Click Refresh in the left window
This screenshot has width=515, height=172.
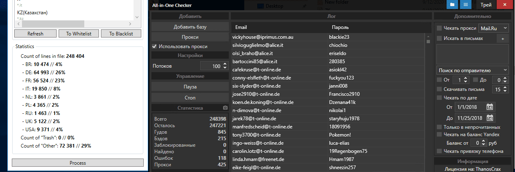pyautogui.click(x=35, y=33)
